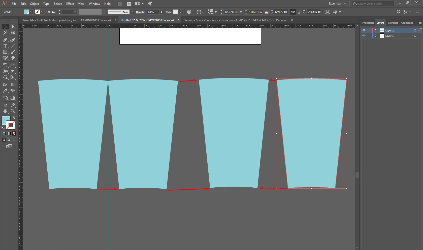Select the Eraser tool
The height and width of the screenshot is (250, 423).
coord(13,58)
